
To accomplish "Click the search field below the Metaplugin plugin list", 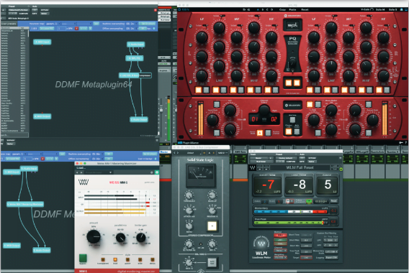I will click(14, 135).
